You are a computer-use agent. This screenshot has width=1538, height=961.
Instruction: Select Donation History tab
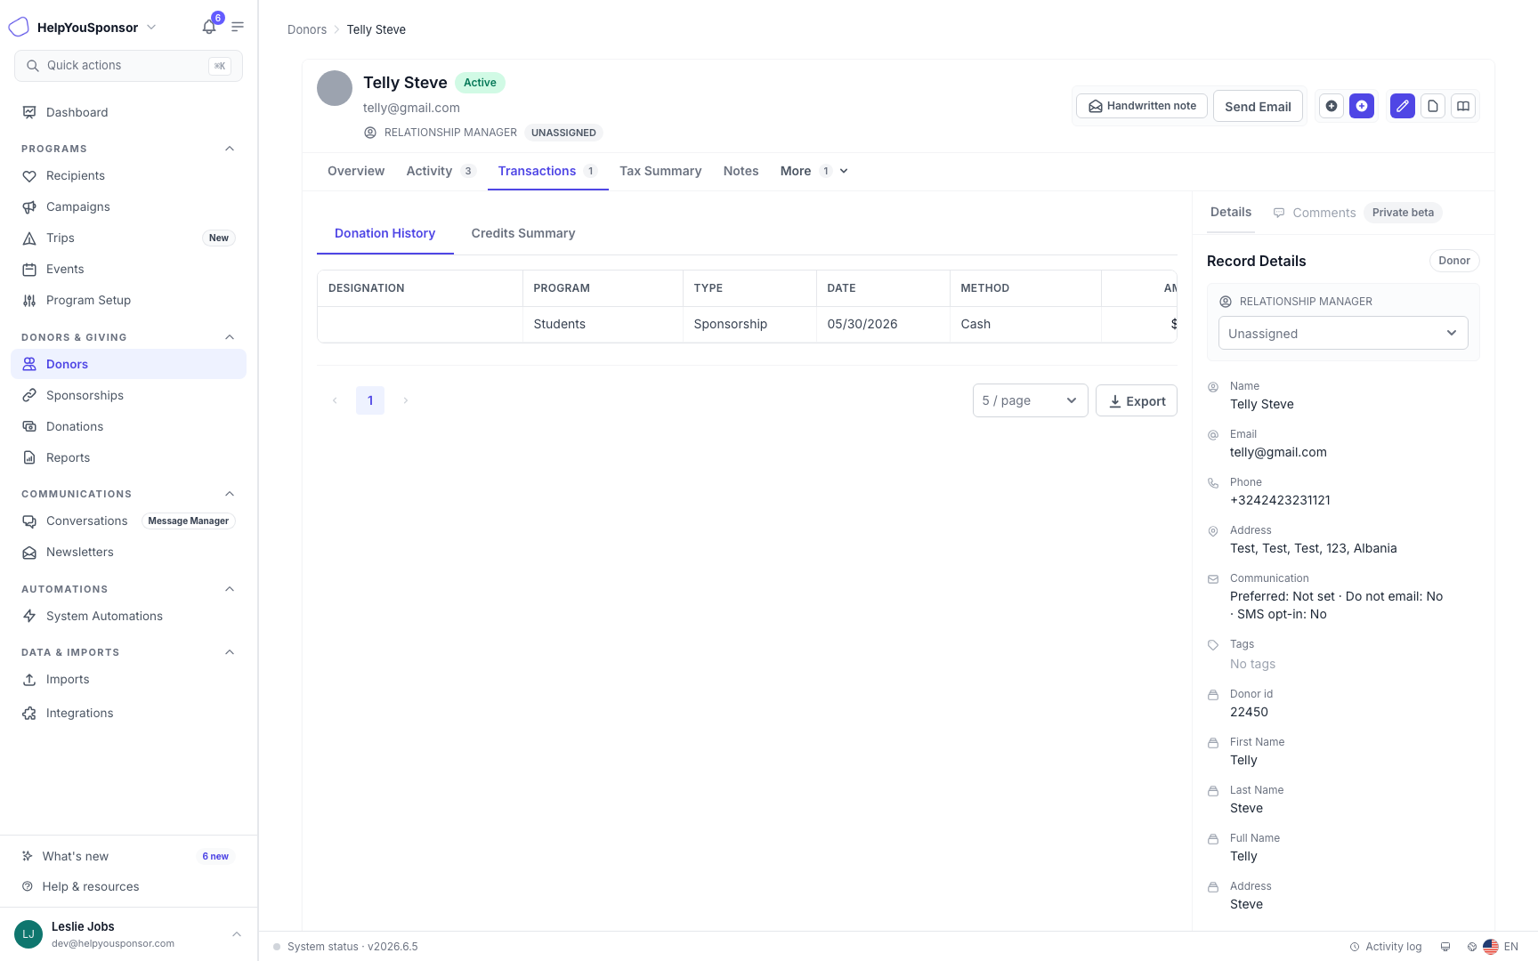384,233
